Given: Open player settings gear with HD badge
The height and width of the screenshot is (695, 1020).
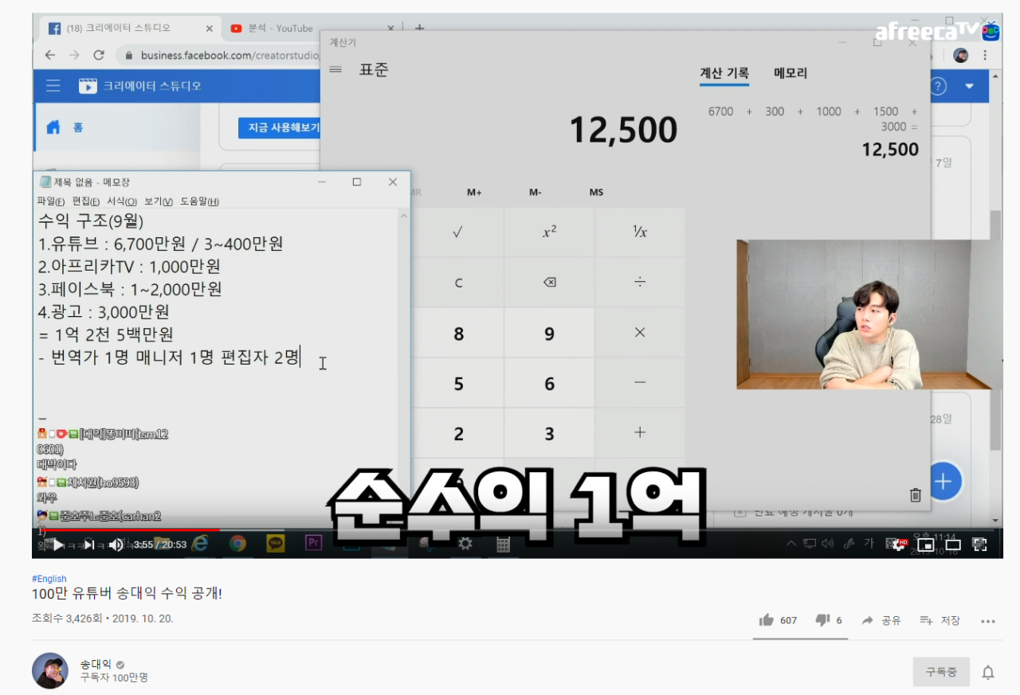Looking at the screenshot, I should (898, 545).
